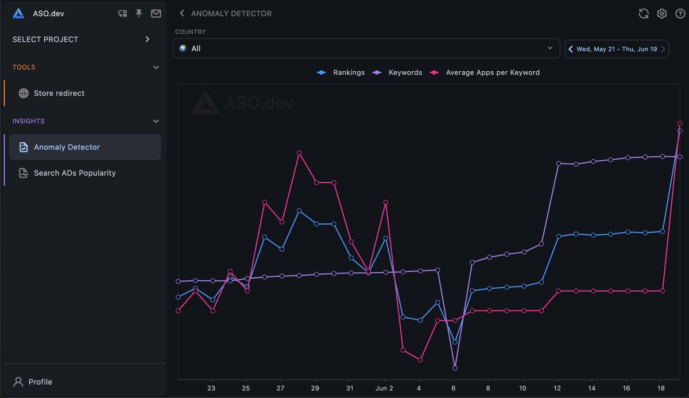
Task: Select the Search ADs Popularity icon
Action: click(23, 172)
